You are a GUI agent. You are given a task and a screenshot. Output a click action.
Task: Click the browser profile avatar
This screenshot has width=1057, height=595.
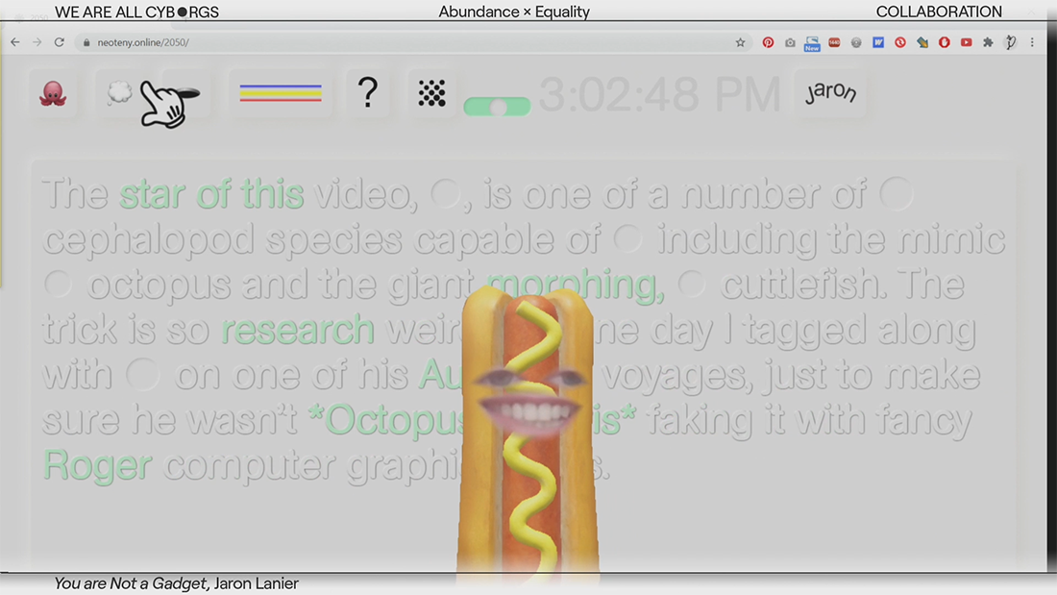[1011, 42]
